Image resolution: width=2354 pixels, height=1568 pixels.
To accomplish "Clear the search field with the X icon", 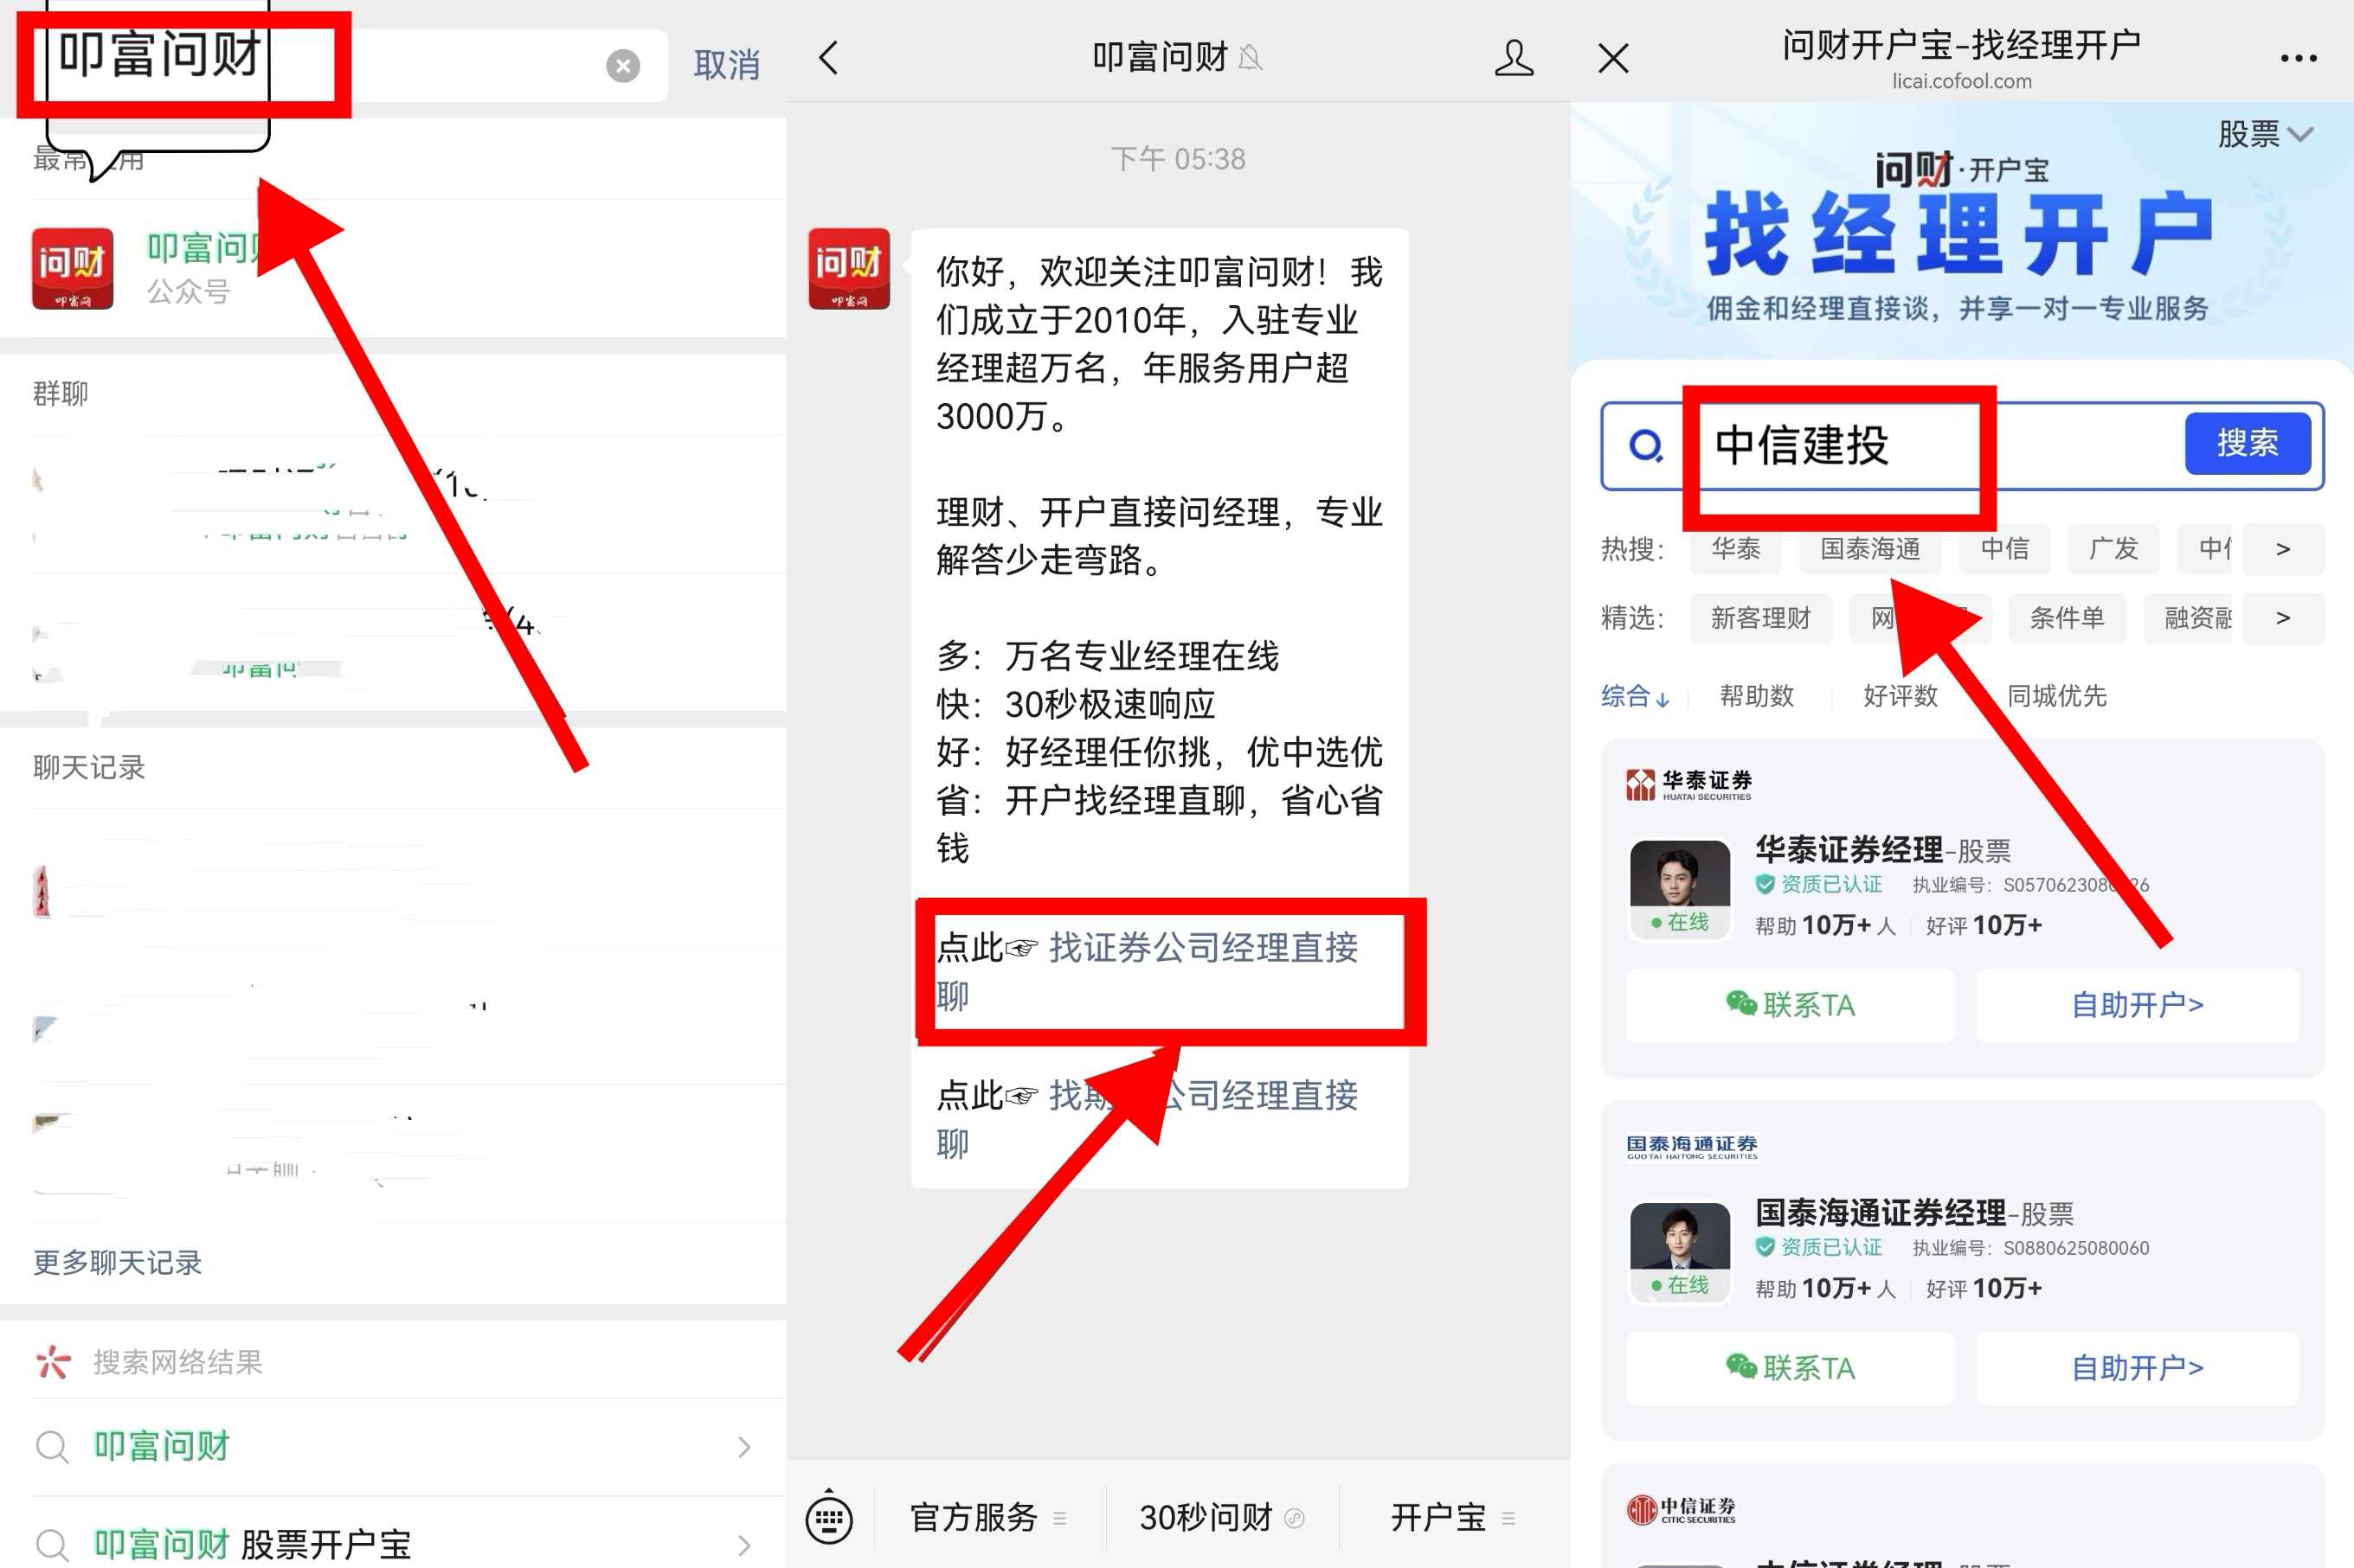I will click(x=622, y=66).
